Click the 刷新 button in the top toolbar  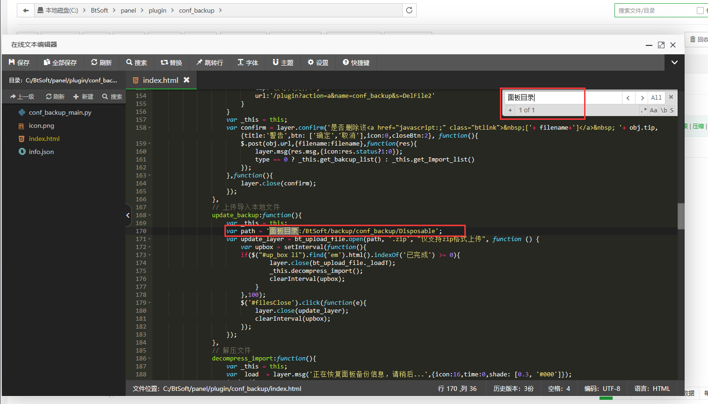pos(101,62)
